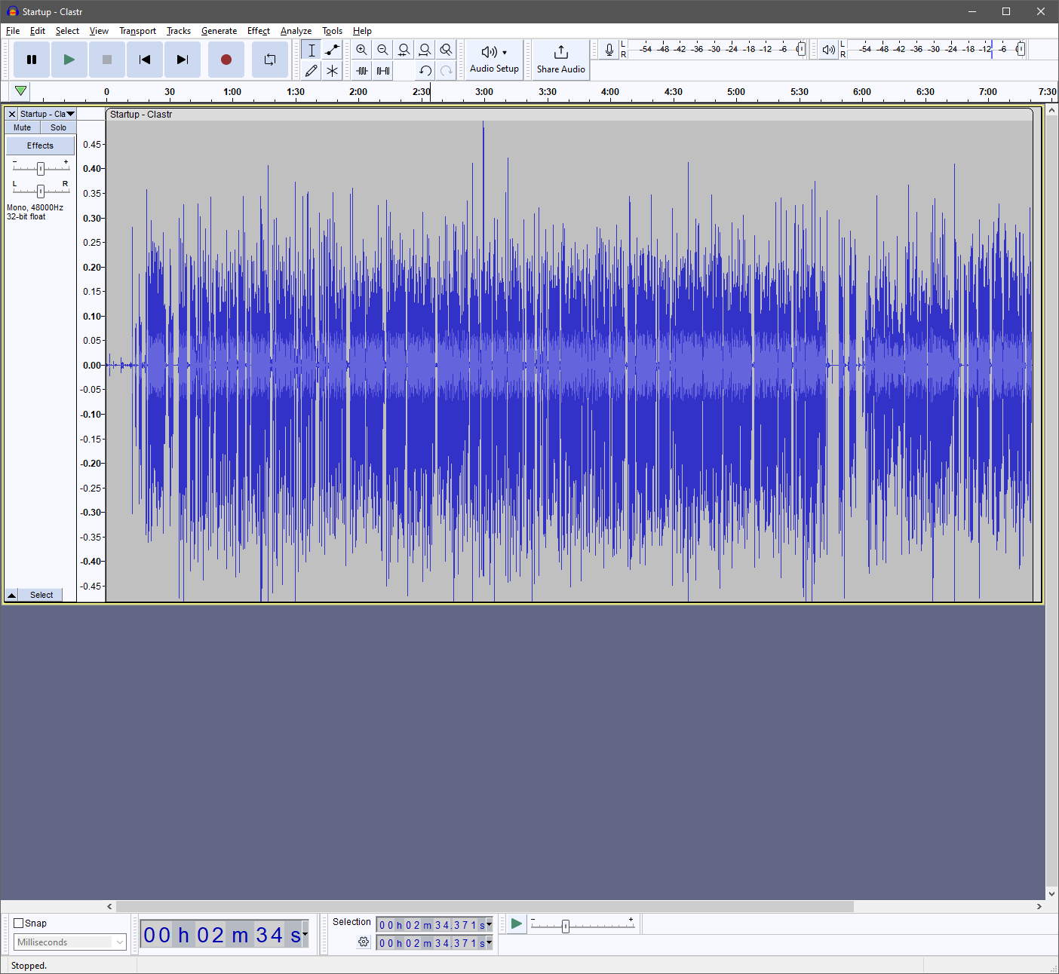Enable the Snap checkbox
Screen dimensions: 1059x974
pyautogui.click(x=19, y=923)
